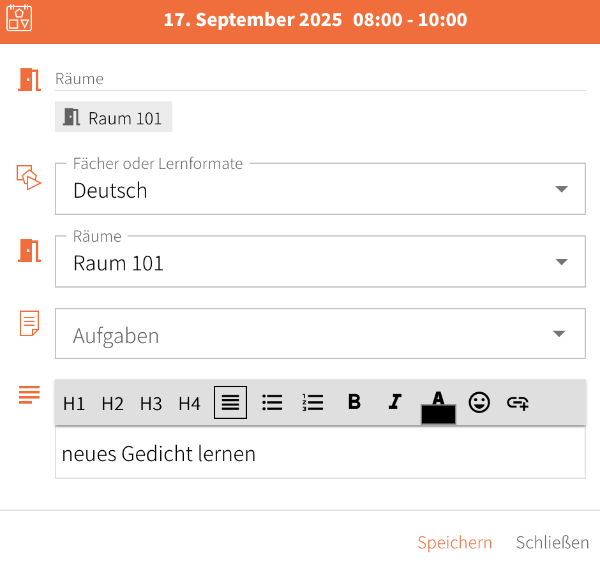Apply H2 heading format
Image resolution: width=600 pixels, height=565 pixels.
[112, 403]
